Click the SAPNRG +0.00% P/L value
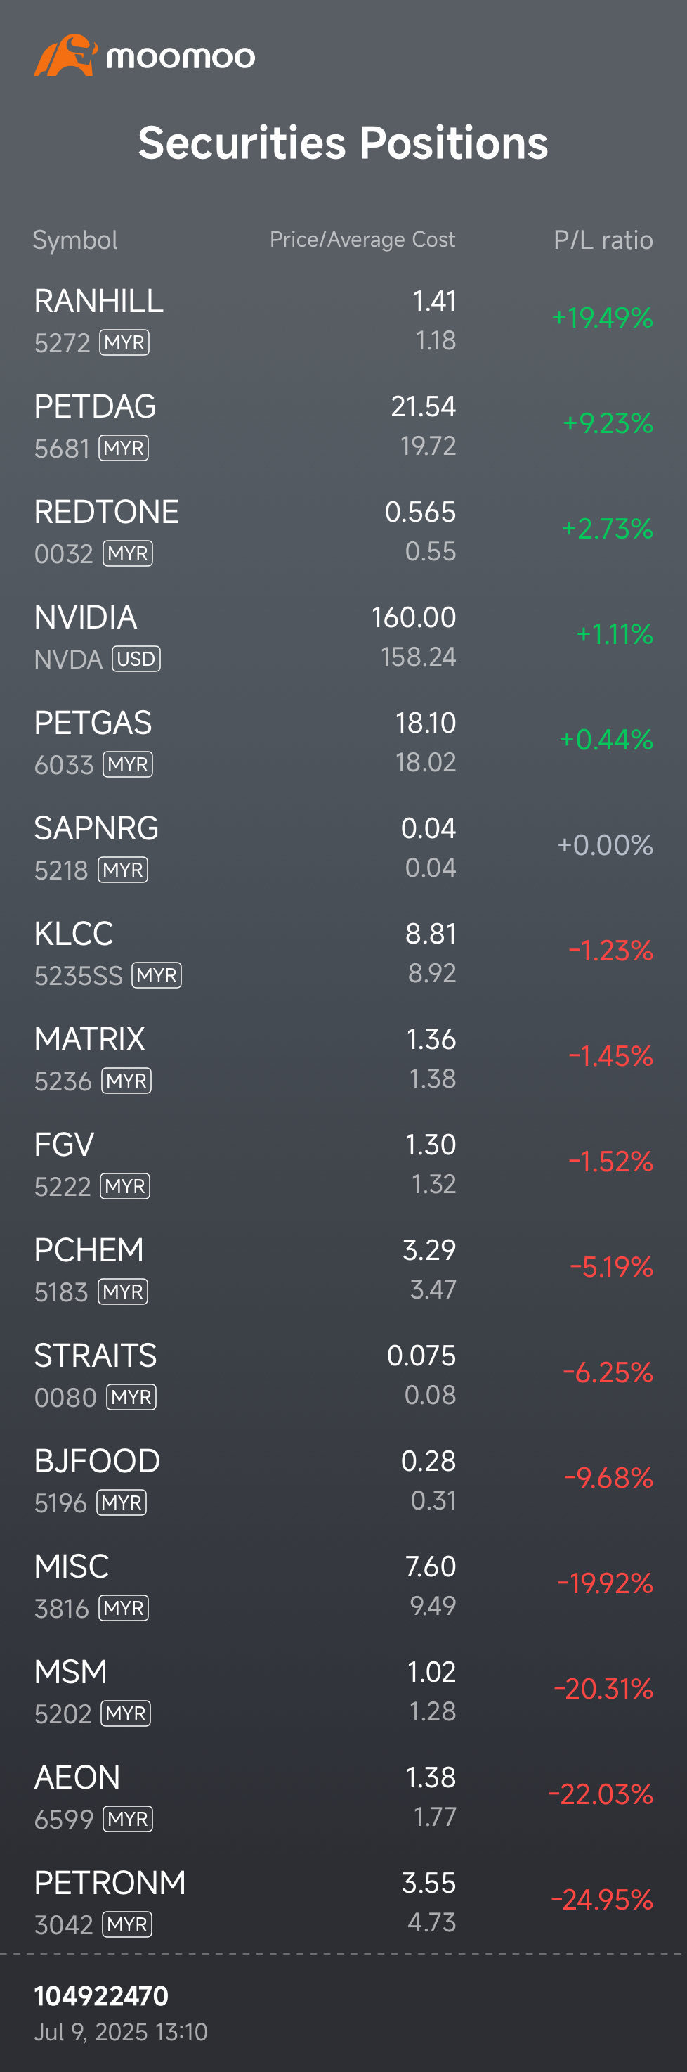This screenshot has width=687, height=2072. click(605, 844)
